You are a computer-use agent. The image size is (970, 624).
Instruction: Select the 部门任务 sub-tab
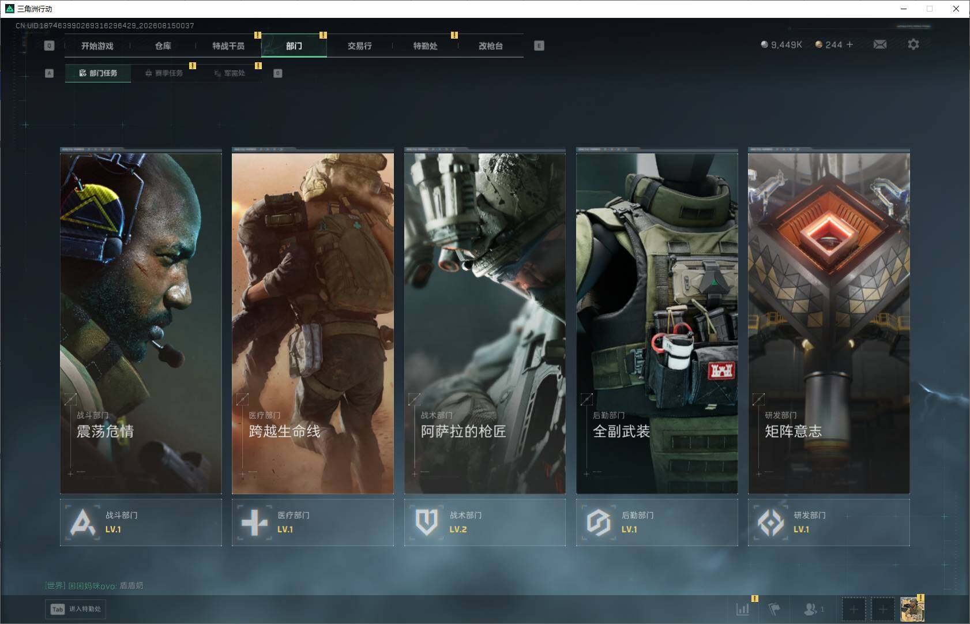point(98,73)
